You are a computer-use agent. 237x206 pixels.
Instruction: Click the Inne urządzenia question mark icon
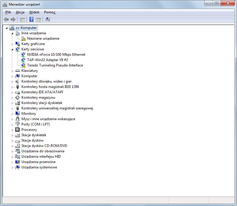18,33
